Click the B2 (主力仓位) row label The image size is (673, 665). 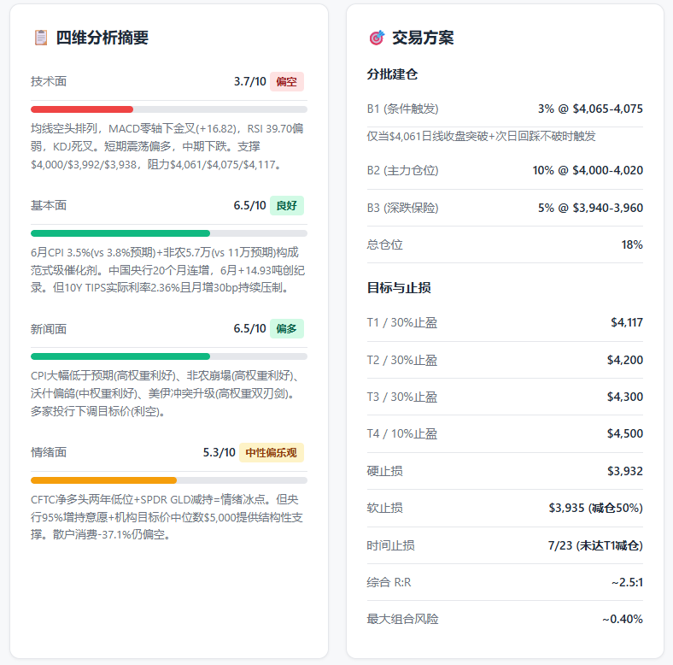pos(402,171)
